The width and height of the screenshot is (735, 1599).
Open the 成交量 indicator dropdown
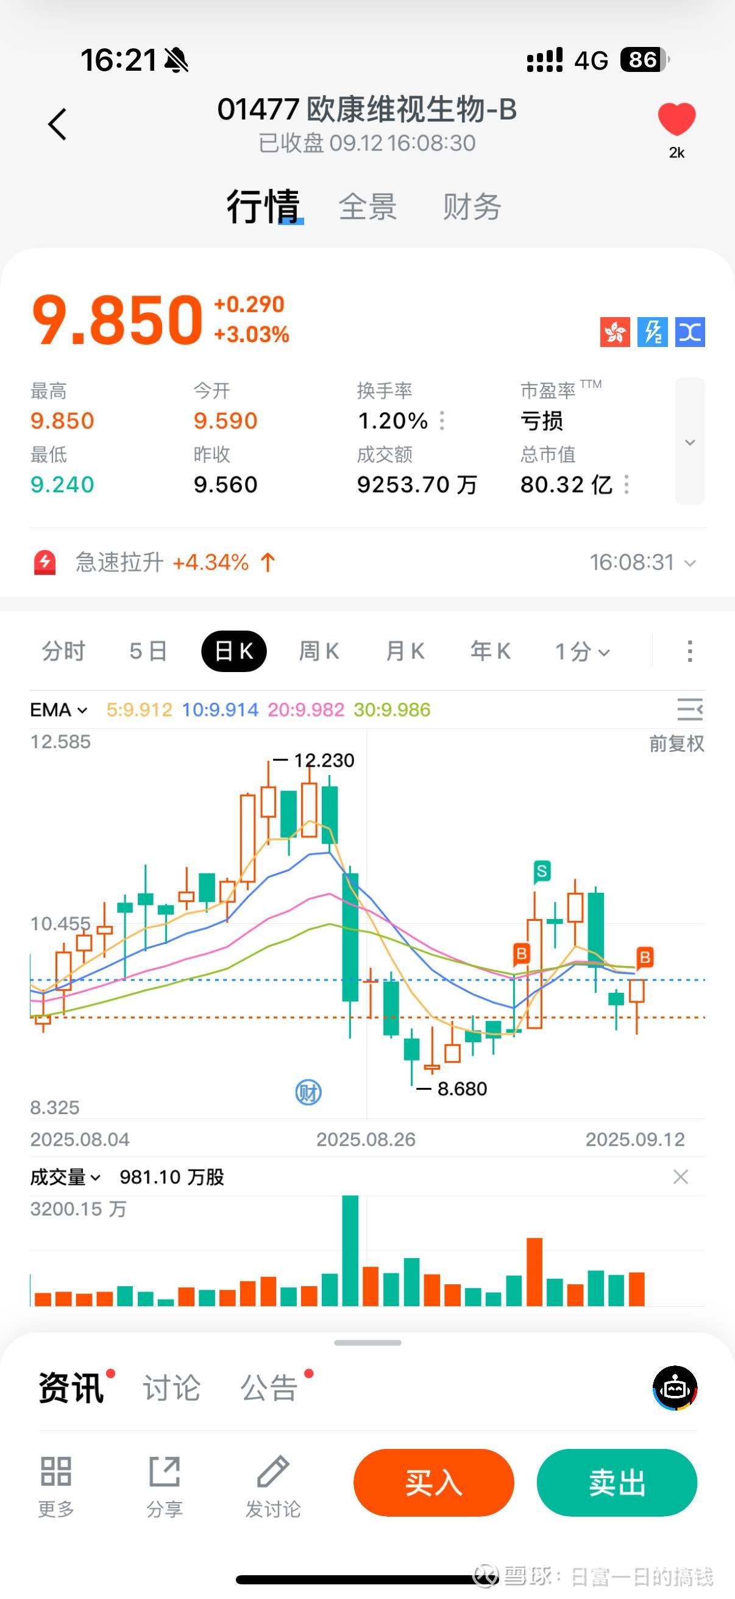click(x=65, y=1177)
